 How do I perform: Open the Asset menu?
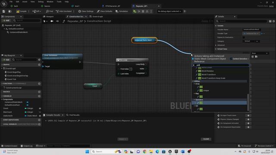pos(25,2)
